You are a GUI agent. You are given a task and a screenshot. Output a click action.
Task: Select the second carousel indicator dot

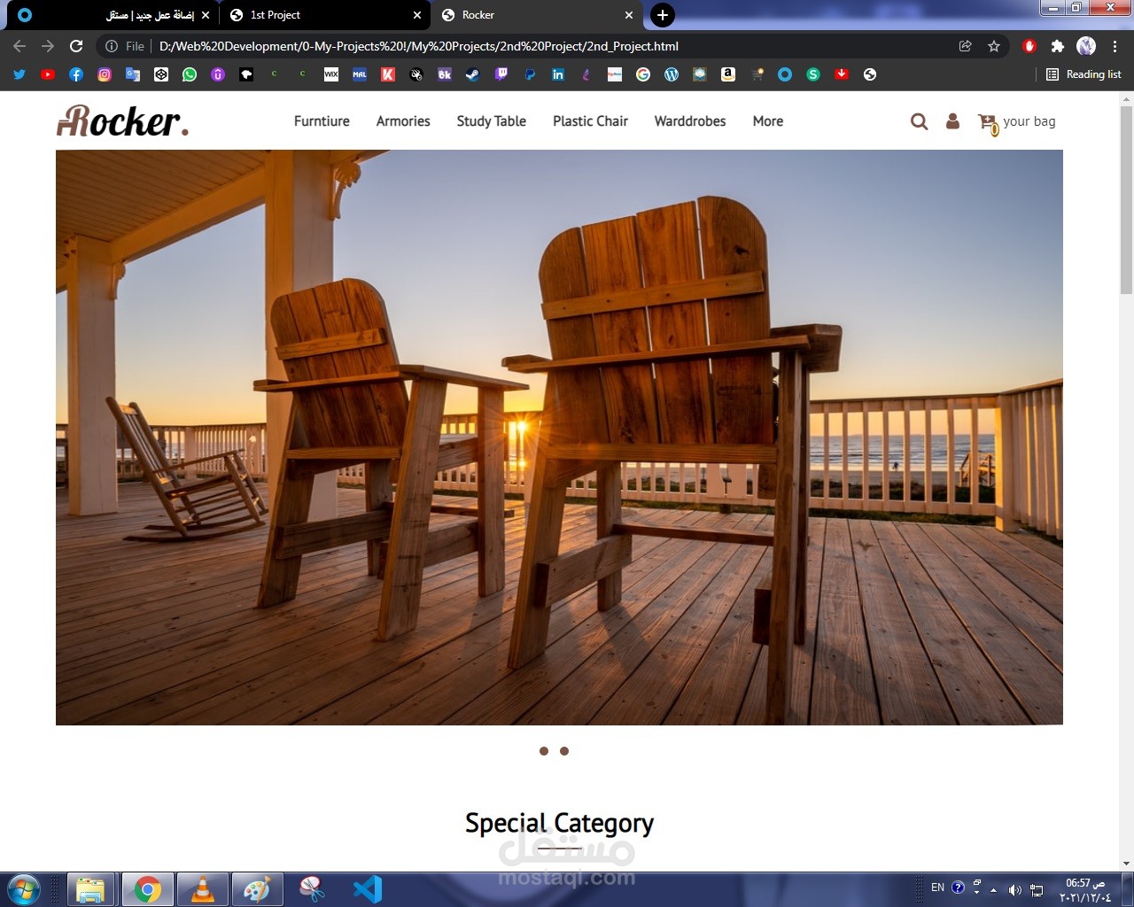pyautogui.click(x=564, y=750)
